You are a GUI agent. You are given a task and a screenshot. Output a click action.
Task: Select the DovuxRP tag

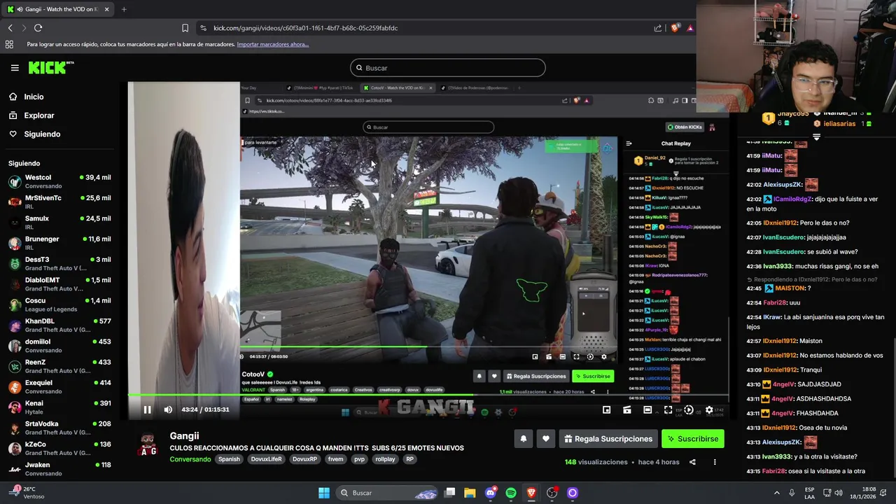[304, 459]
